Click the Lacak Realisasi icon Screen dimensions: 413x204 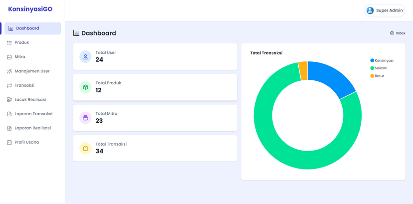tap(9, 100)
